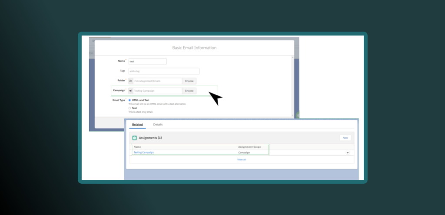Click the Assignment Scope column header
Screen dimensions: 445x215
point(249,147)
